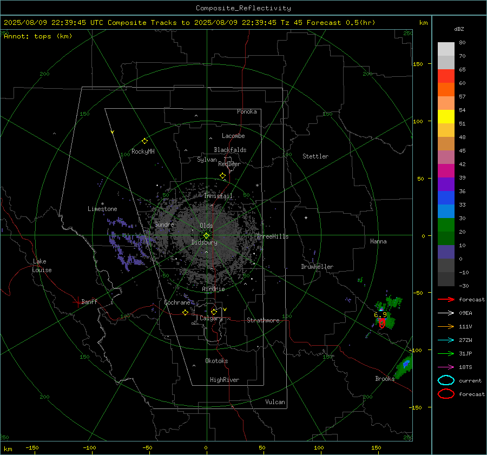Click the white 09EA arrow in the legend
Image resolution: width=487 pixels, height=455 pixels.
pos(446,313)
